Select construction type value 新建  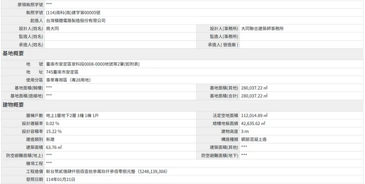pyautogui.click(x=50, y=139)
